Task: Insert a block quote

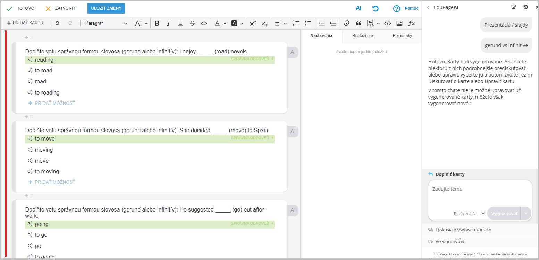Action: 359,23
